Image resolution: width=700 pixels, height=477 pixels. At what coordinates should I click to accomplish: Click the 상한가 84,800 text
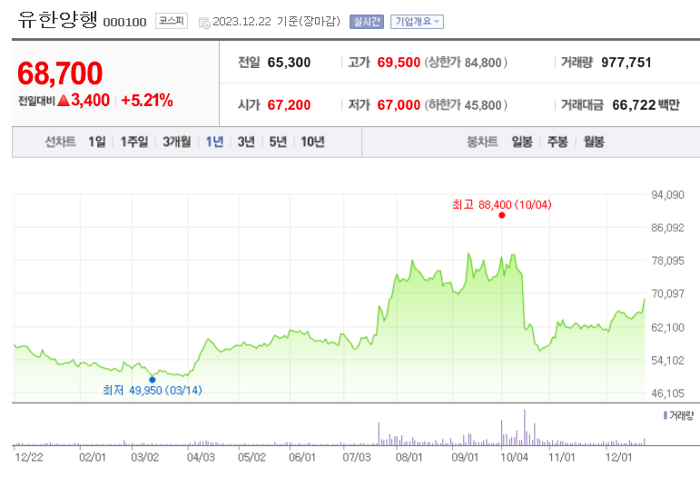pos(466,63)
